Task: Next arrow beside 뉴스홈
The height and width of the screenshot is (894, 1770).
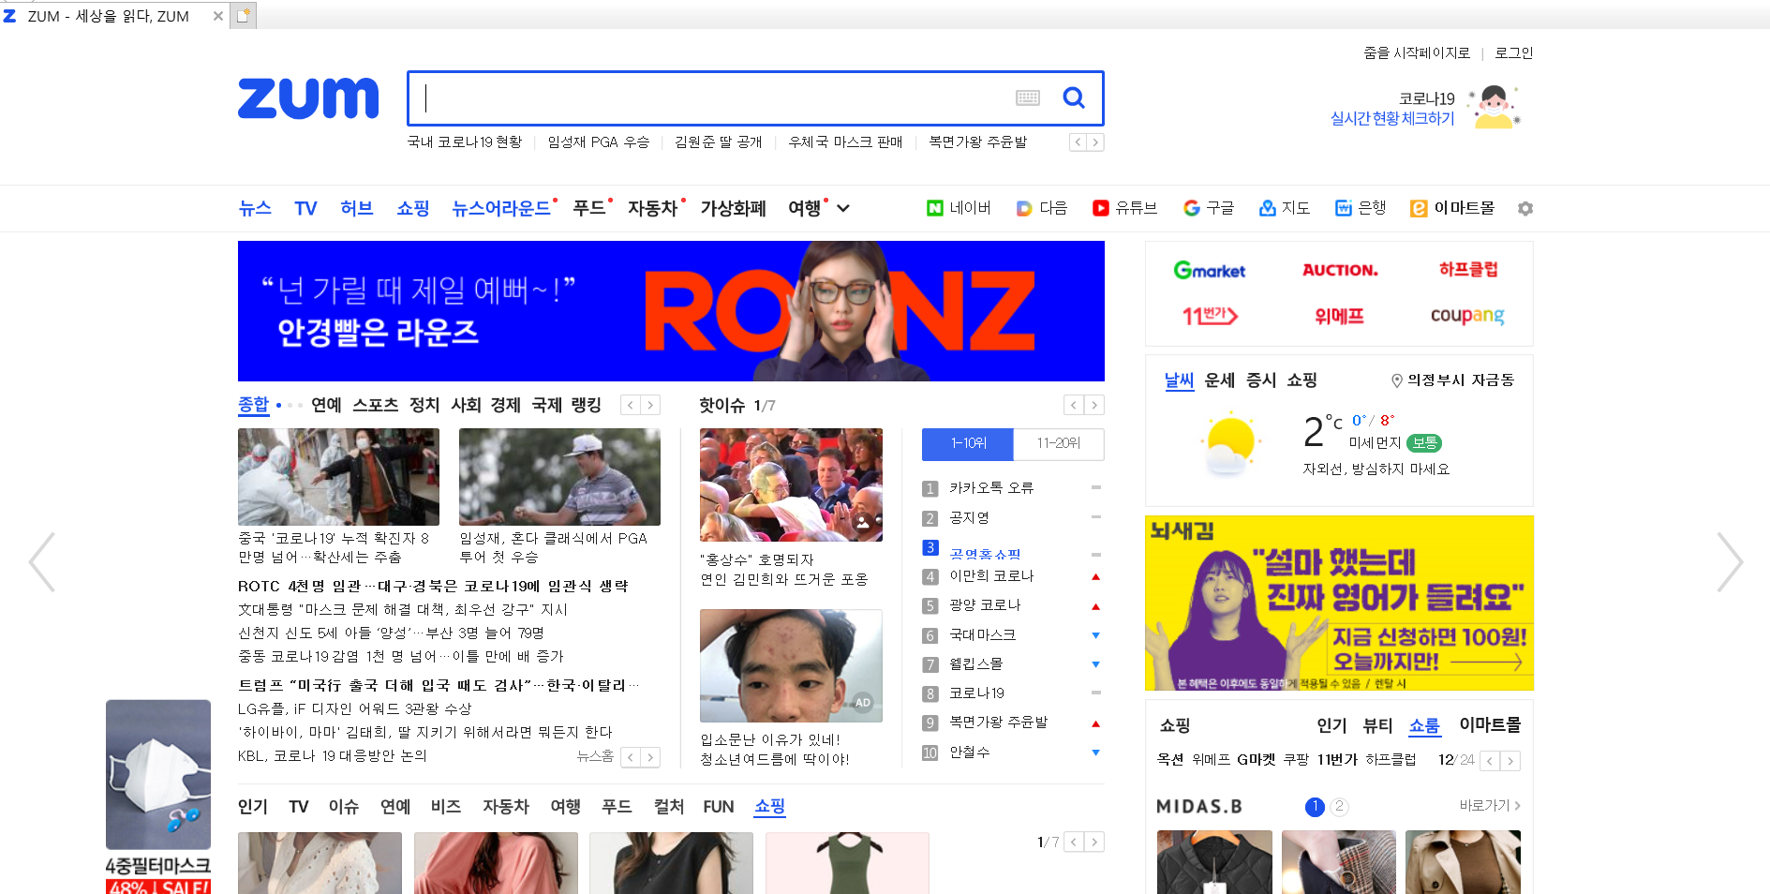Action: click(x=650, y=757)
